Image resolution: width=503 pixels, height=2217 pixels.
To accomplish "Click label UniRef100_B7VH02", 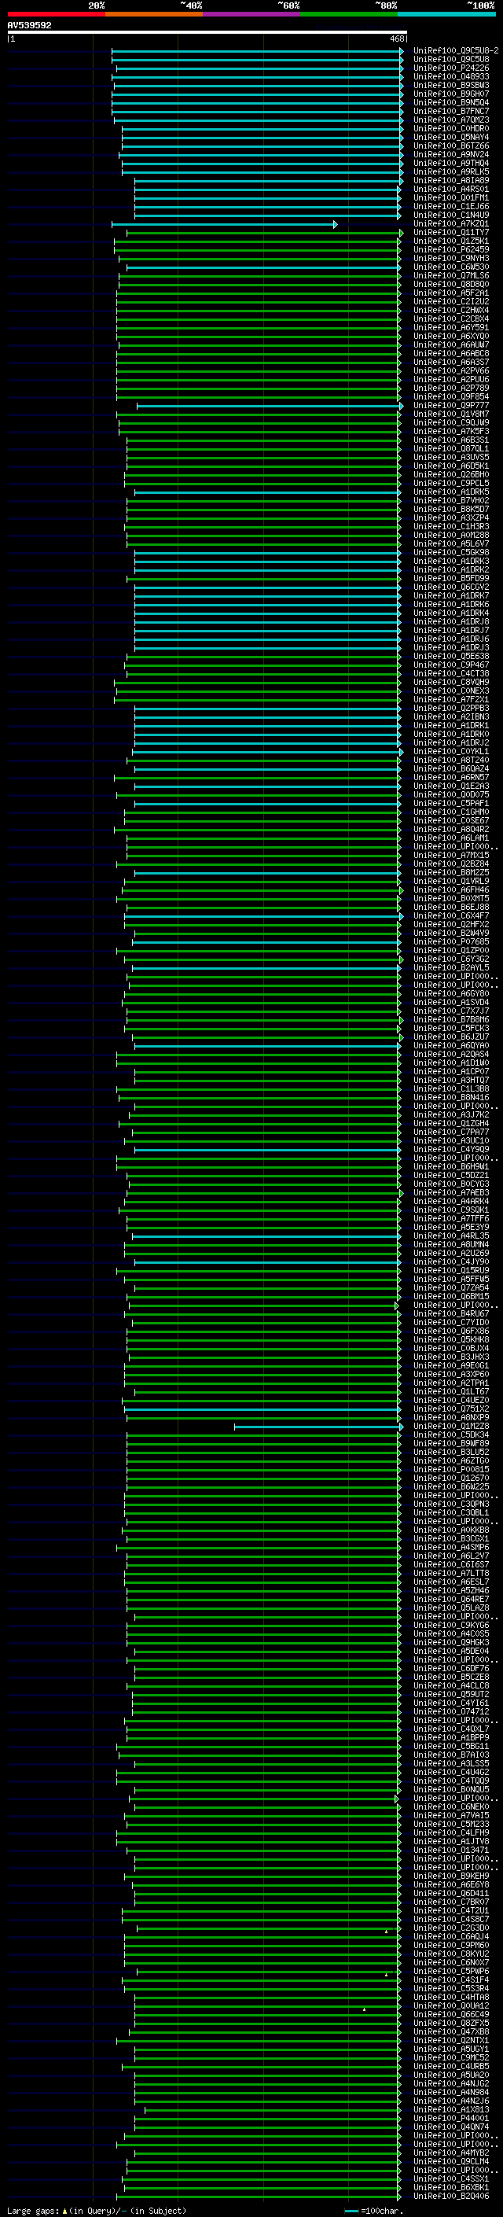I will pyautogui.click(x=451, y=500).
